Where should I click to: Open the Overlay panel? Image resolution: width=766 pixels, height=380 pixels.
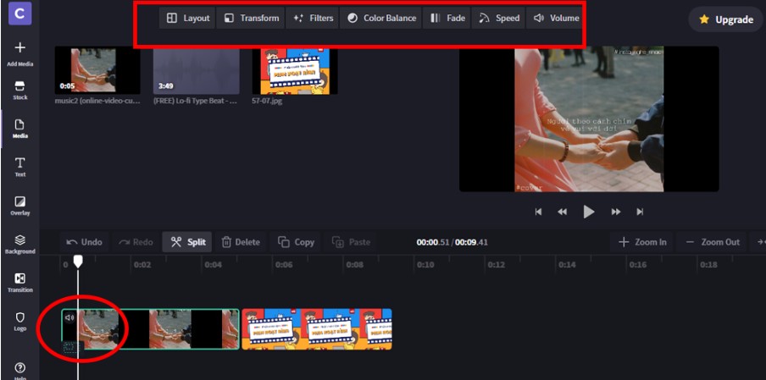click(x=20, y=206)
